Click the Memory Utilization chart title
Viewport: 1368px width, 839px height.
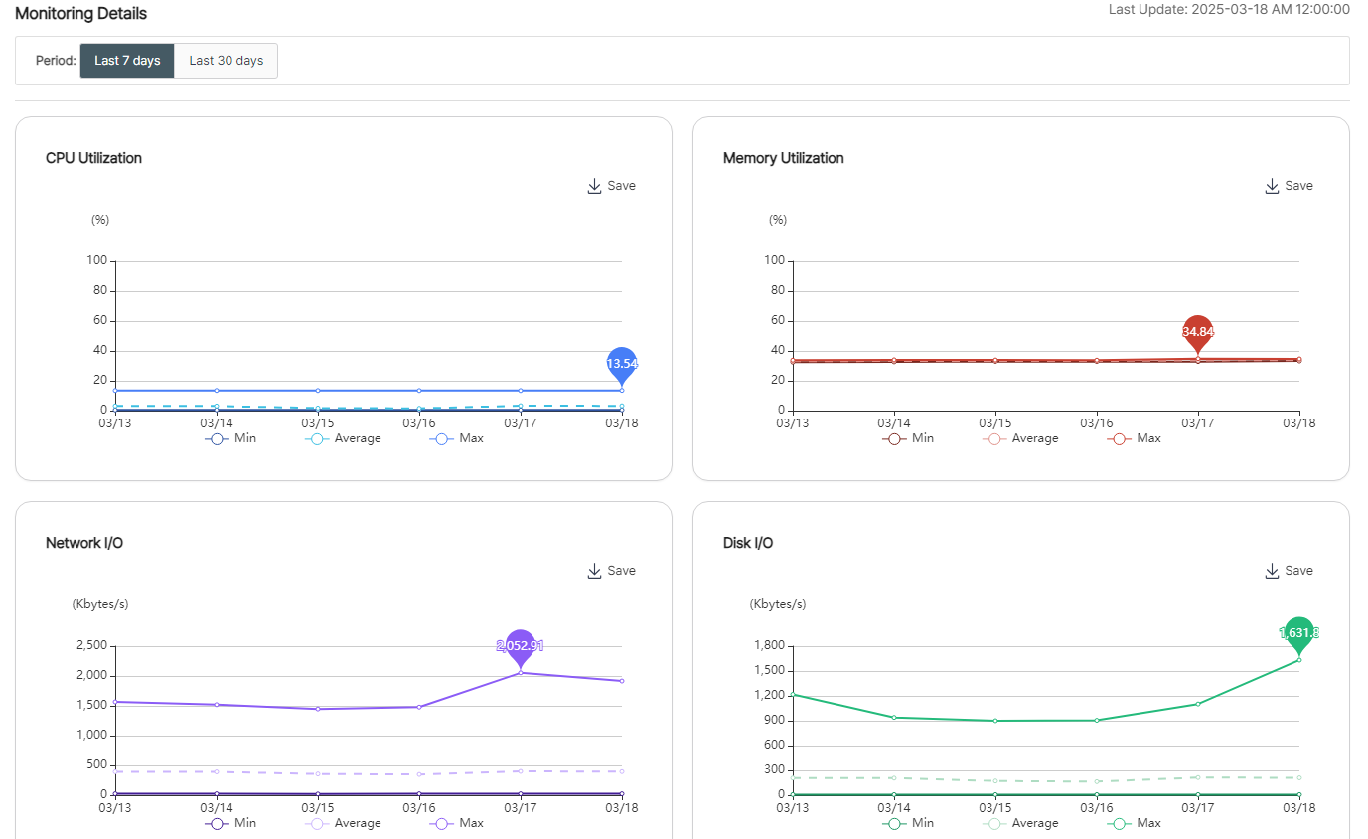784,158
